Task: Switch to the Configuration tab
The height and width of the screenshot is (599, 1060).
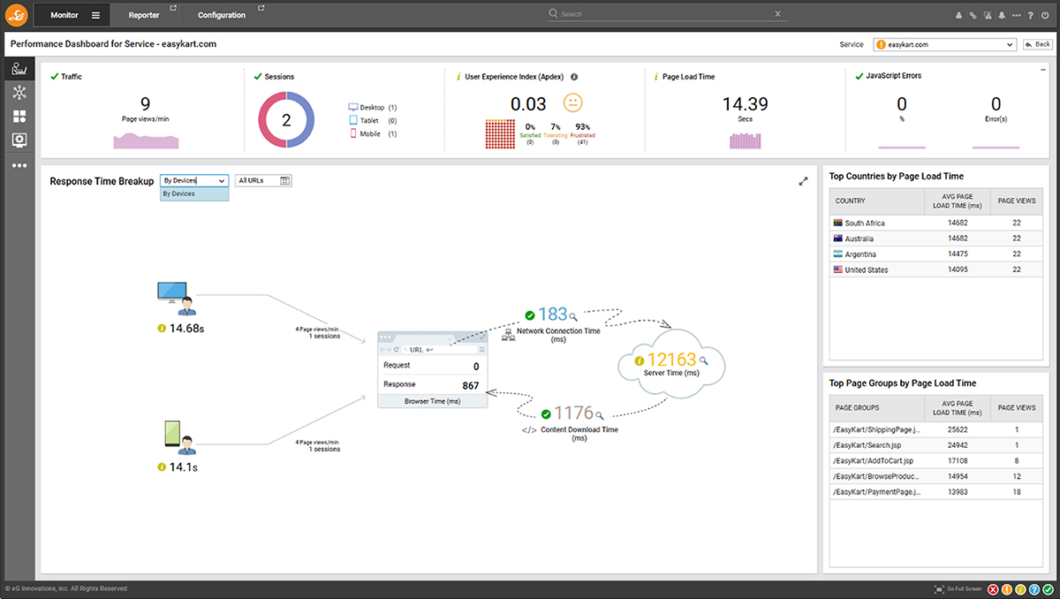Action: [222, 15]
